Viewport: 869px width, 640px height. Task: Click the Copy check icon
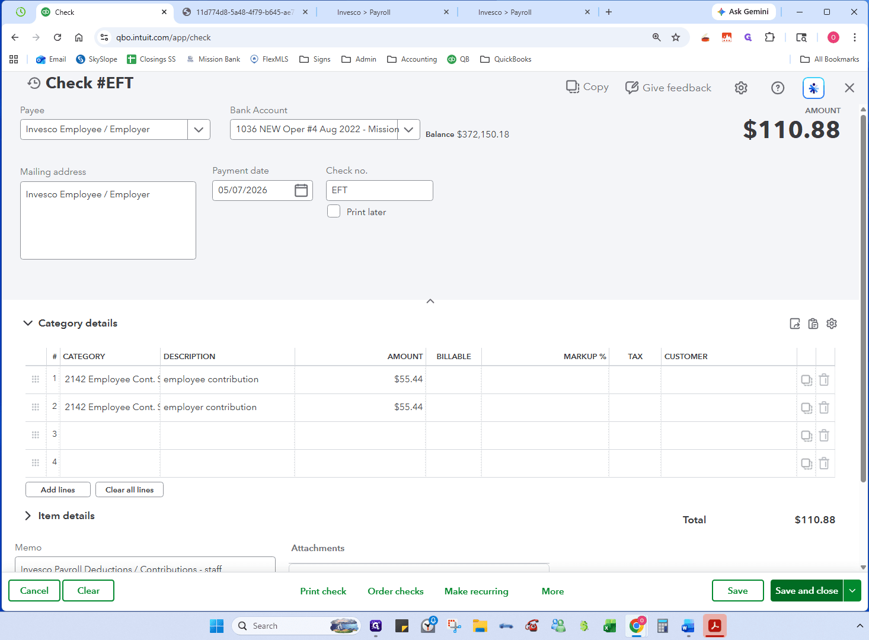click(x=573, y=87)
